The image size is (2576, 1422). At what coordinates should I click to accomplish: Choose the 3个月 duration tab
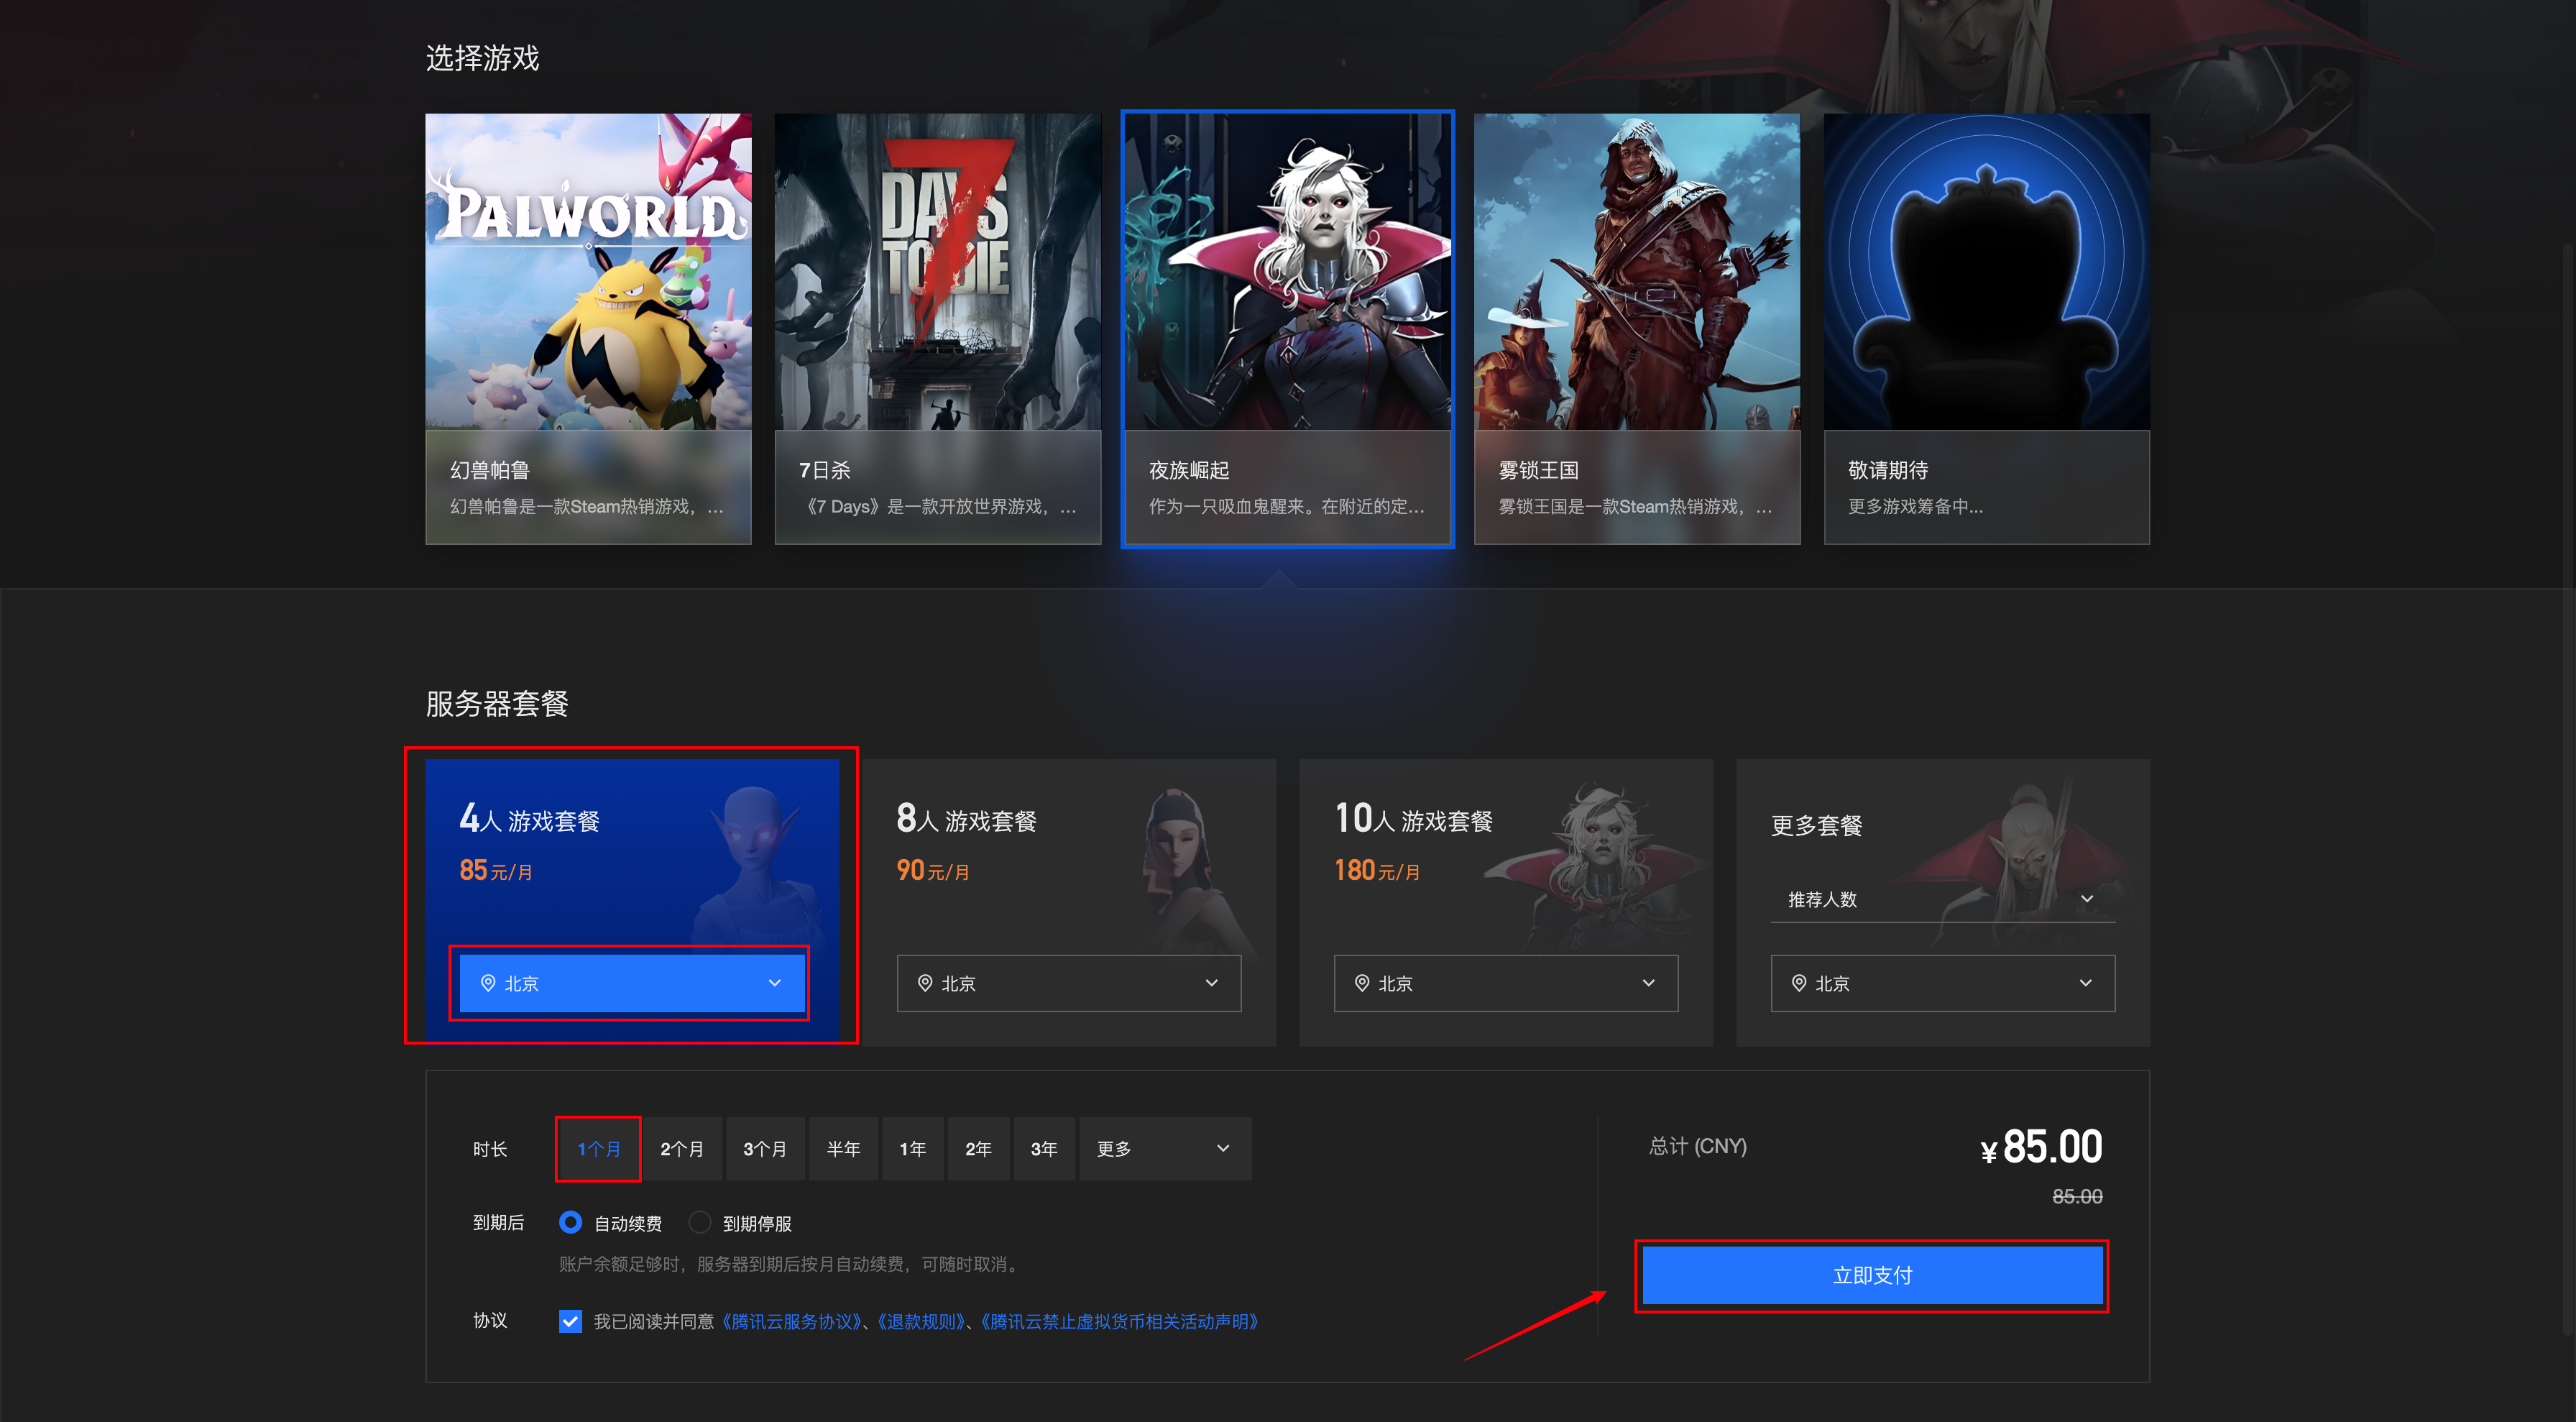(x=764, y=1149)
